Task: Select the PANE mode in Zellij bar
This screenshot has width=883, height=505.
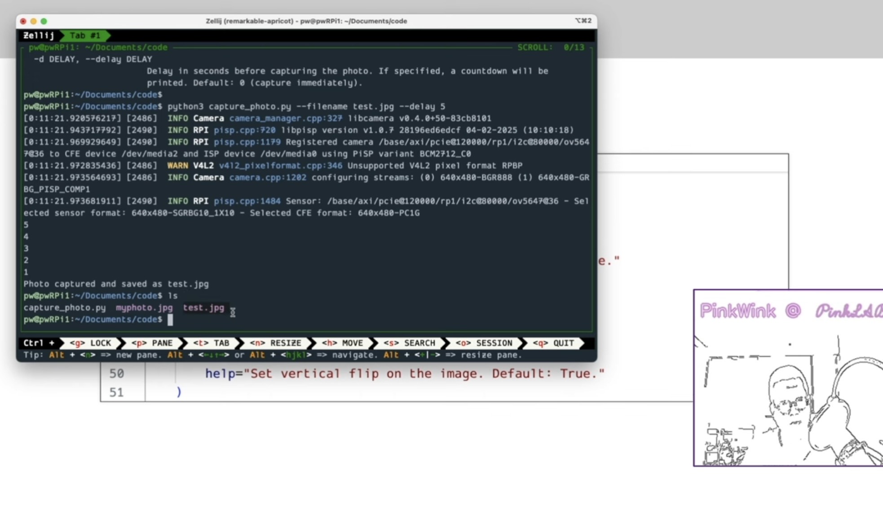Action: click(x=152, y=343)
